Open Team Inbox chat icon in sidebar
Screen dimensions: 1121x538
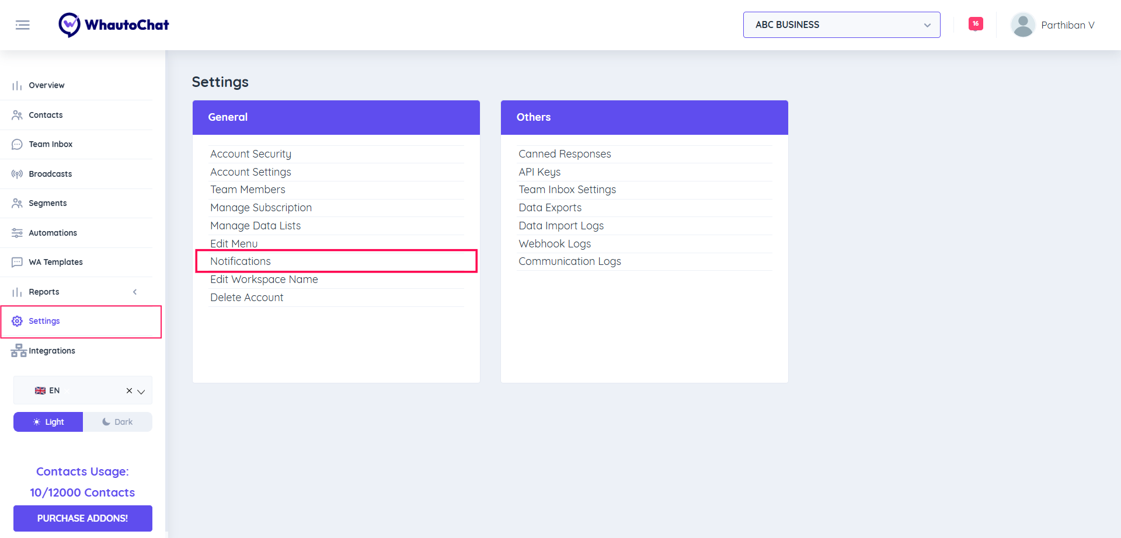pyautogui.click(x=17, y=145)
